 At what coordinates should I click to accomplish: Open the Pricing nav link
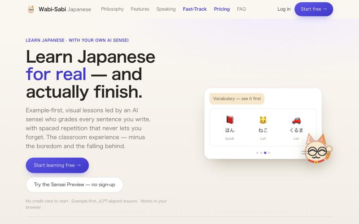pos(222,9)
